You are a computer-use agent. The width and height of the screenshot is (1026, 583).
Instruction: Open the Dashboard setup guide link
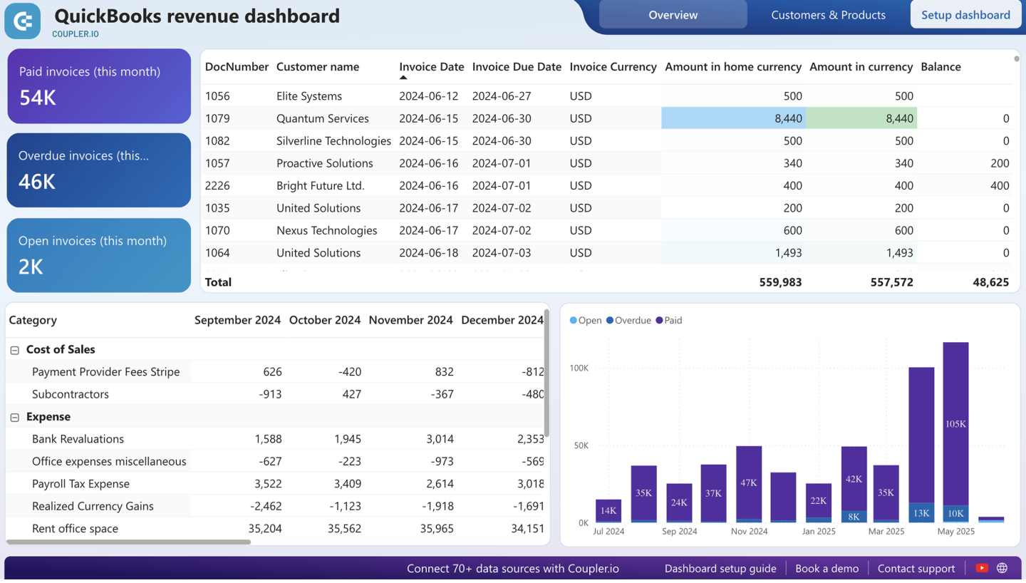pos(720,568)
